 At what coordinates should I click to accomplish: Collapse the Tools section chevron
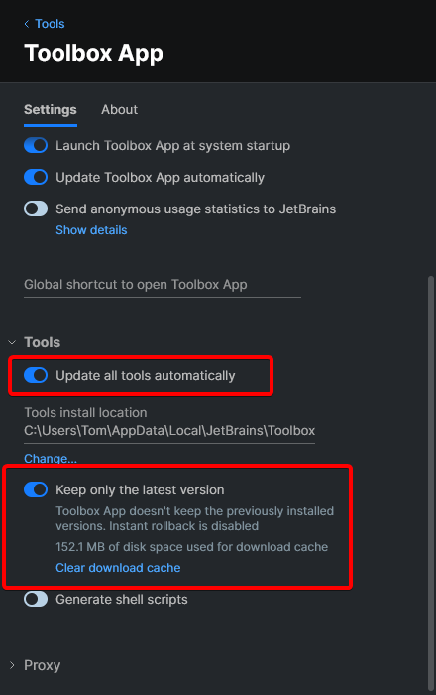click(x=12, y=342)
